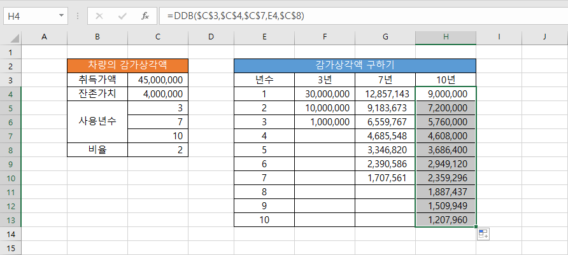Select row 1 header
Screen dimensions: 568x255
tap(10, 52)
